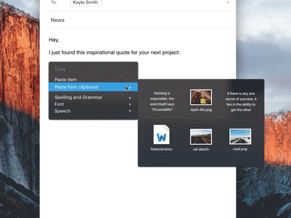Choose the April-4th.png image thumbnail

pos(201,97)
